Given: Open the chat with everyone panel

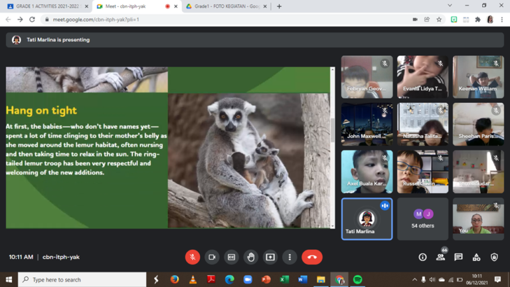Looking at the screenshot, I should click(458, 257).
